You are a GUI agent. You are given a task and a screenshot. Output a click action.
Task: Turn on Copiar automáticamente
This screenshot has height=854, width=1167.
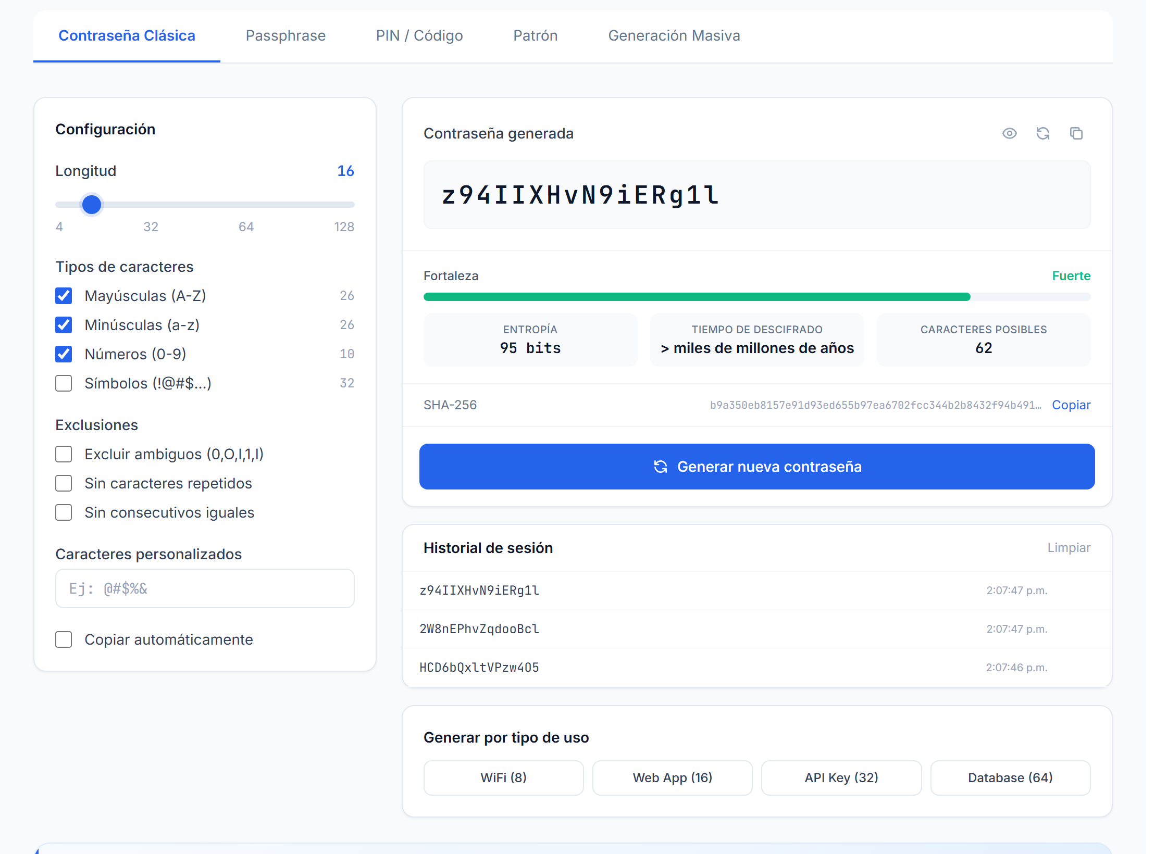pos(64,639)
